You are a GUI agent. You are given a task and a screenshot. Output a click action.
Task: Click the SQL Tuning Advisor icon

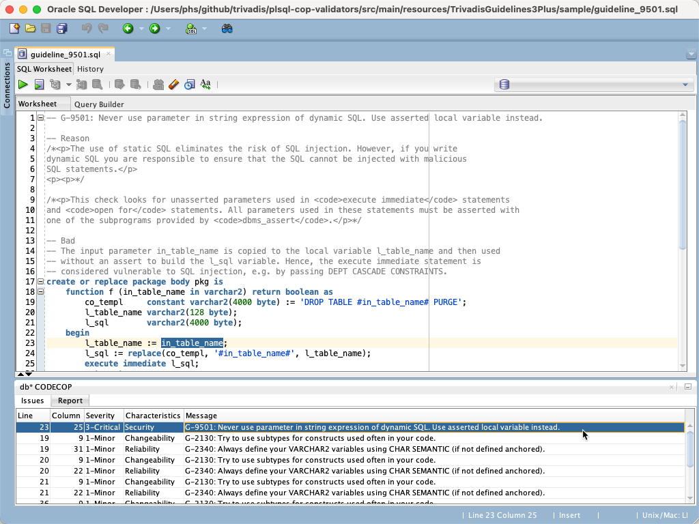tap(97, 84)
